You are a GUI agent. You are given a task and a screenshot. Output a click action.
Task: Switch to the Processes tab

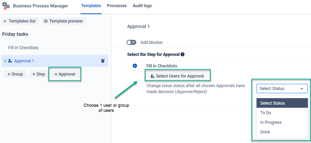pos(117,6)
